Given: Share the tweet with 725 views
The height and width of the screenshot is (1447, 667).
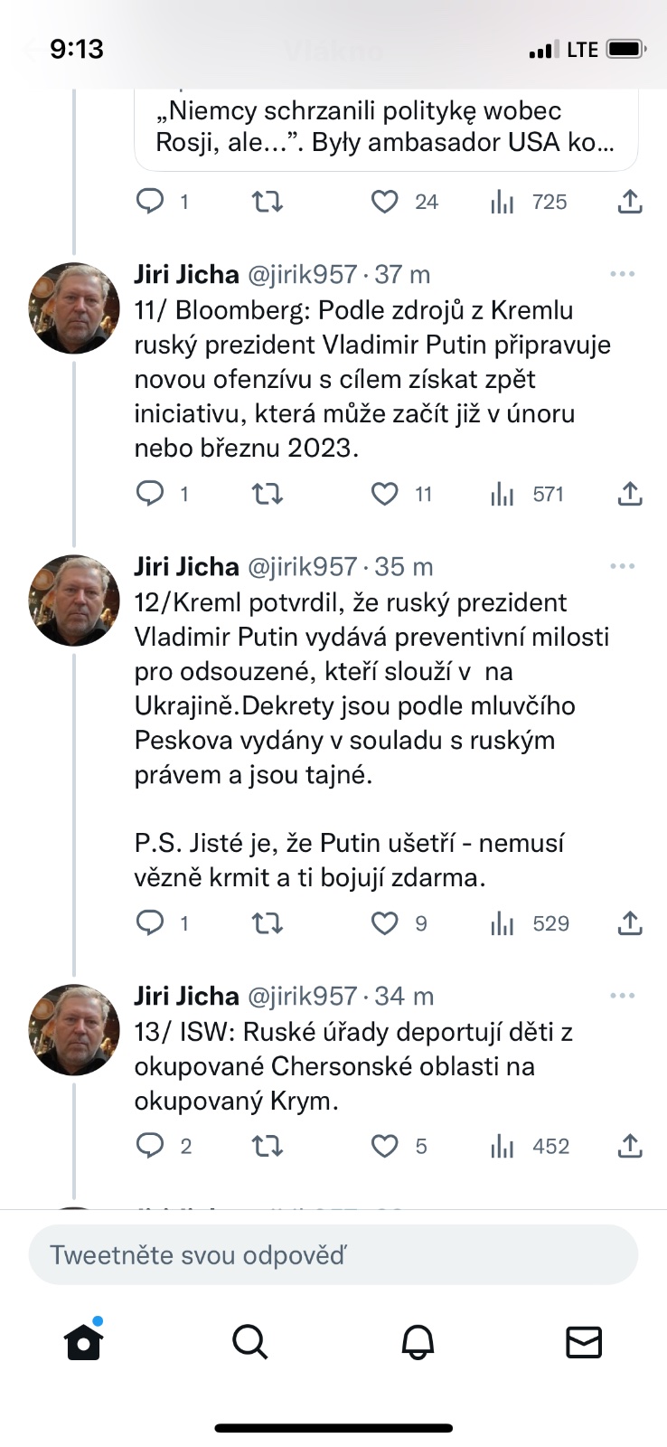Looking at the screenshot, I should (630, 202).
